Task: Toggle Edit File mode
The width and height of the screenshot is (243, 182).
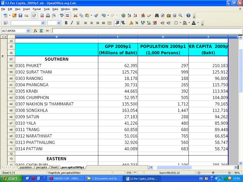Action: tap(34, 15)
